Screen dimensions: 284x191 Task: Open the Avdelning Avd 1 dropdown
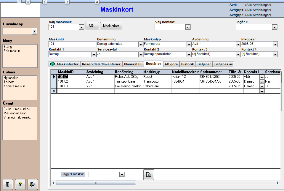pyautogui.click(x=238, y=44)
